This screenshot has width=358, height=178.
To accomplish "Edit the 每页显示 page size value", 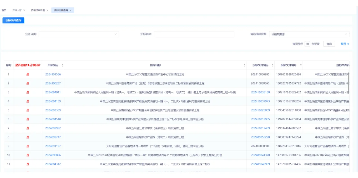I will point(307,44).
